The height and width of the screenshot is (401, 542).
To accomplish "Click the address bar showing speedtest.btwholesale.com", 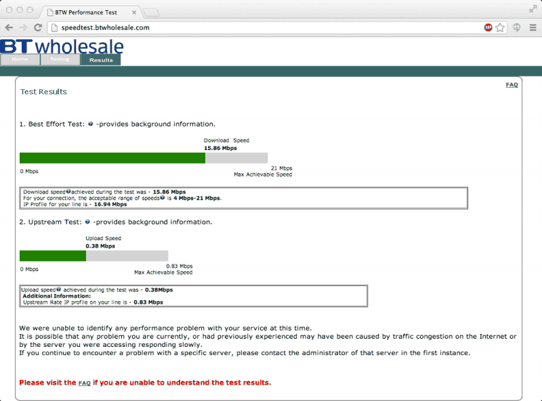I will click(266, 28).
